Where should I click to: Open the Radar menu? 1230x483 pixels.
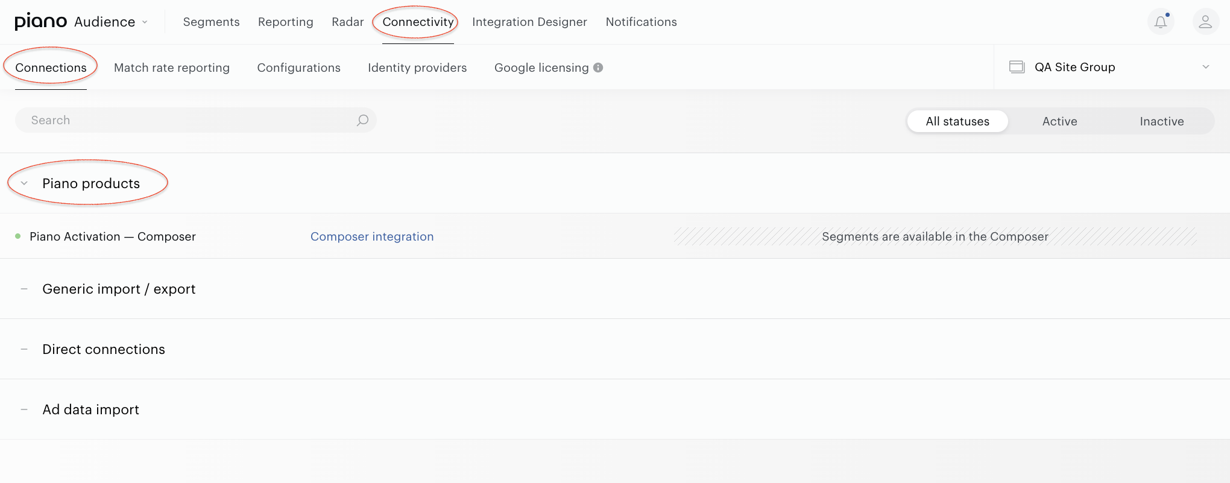tap(348, 22)
